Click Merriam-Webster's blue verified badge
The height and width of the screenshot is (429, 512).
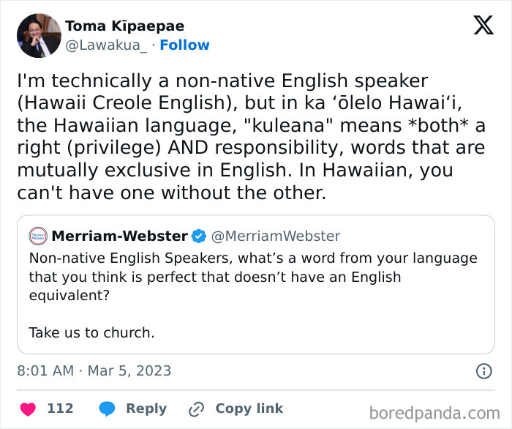pyautogui.click(x=198, y=236)
